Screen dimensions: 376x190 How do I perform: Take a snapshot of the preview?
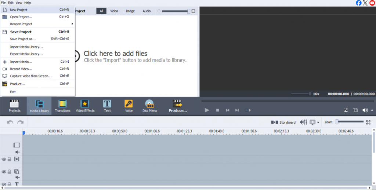(355, 110)
